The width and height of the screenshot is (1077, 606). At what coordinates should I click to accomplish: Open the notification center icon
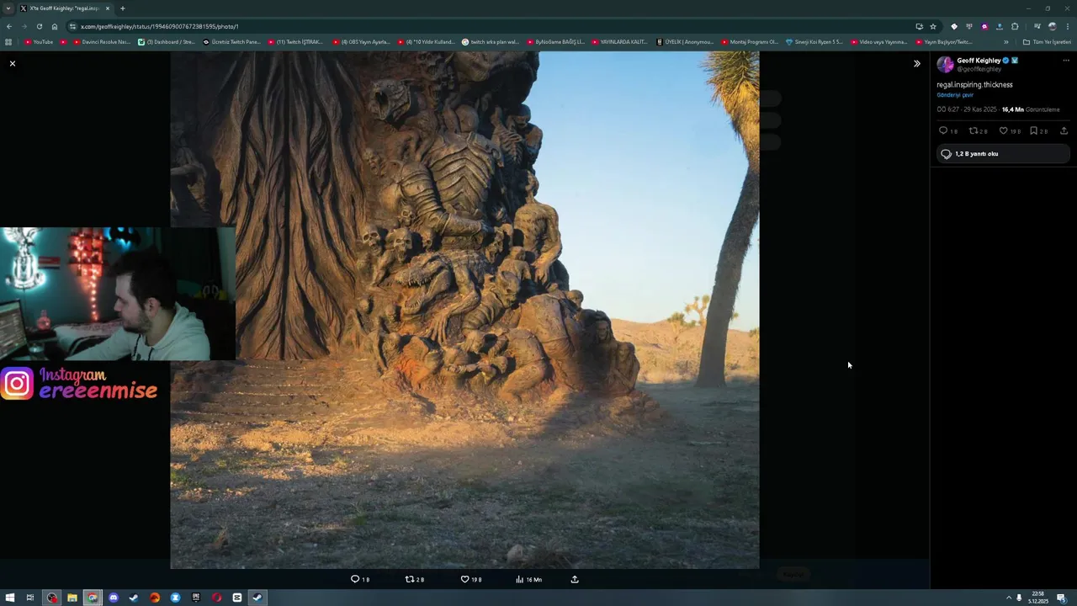(x=1062, y=598)
